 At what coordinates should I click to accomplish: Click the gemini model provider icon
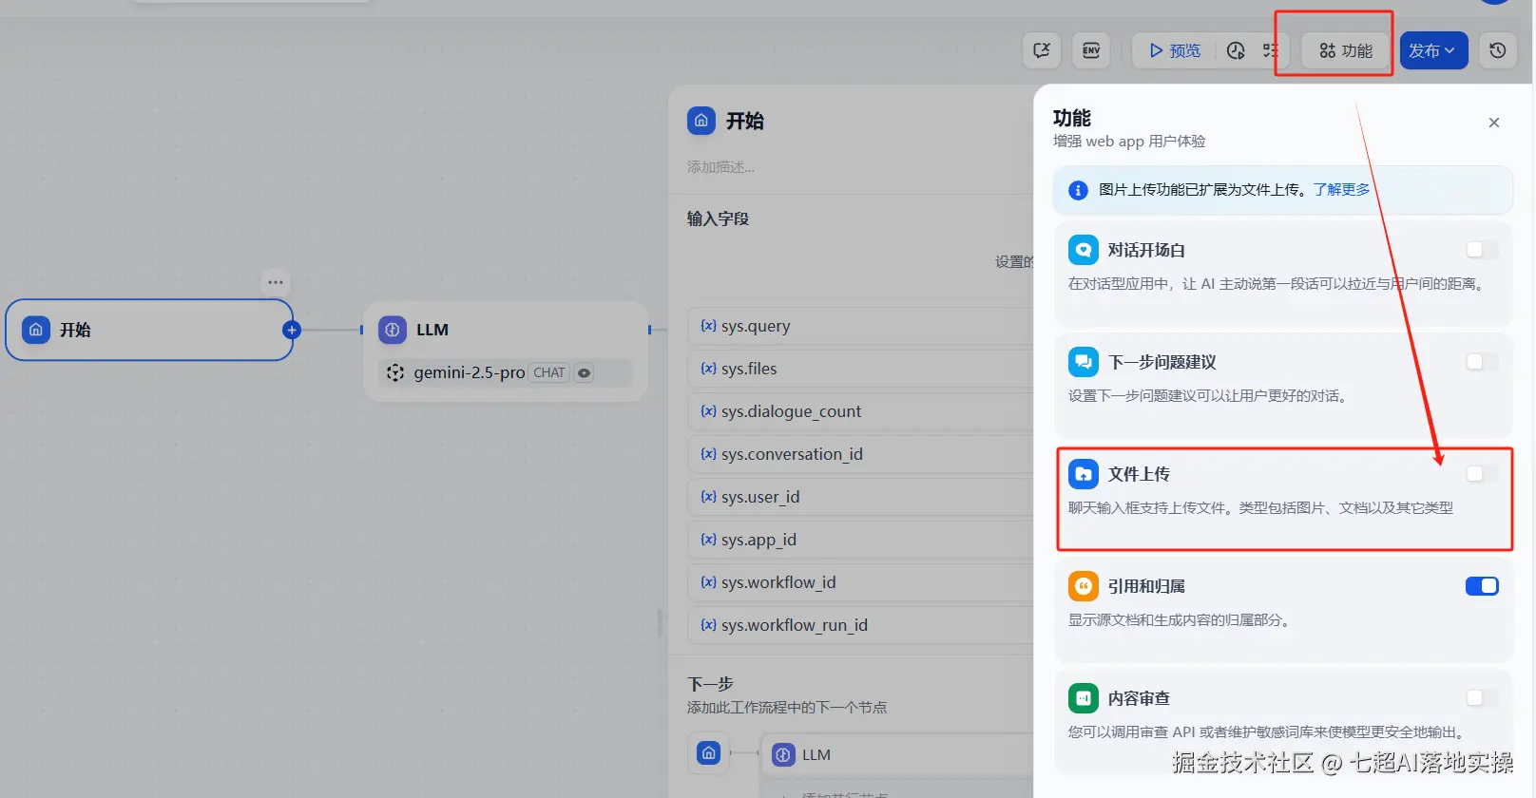(395, 373)
